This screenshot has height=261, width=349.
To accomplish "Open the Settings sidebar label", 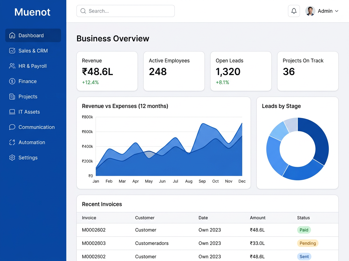I will pyautogui.click(x=28, y=158).
